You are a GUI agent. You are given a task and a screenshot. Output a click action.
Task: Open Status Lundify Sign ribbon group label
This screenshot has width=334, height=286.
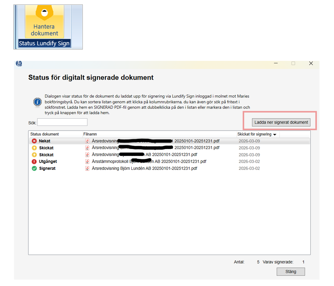coord(44,43)
